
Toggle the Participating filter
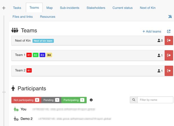[x=74, y=100]
